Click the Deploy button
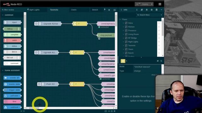Screen dimensions: 202x113 (x=142, y=4)
